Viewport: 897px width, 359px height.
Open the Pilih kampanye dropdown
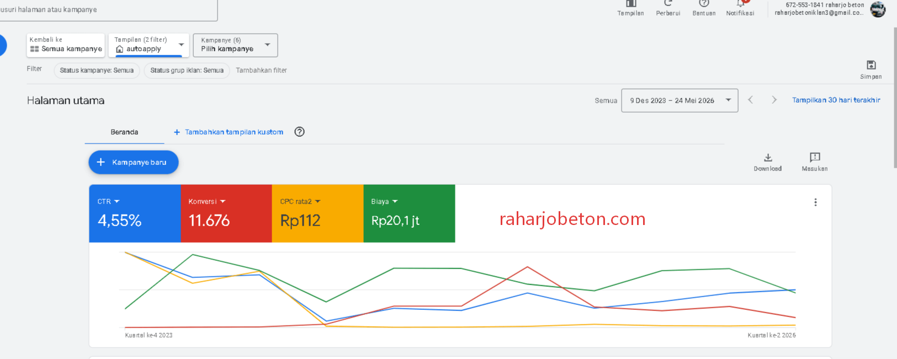click(235, 45)
